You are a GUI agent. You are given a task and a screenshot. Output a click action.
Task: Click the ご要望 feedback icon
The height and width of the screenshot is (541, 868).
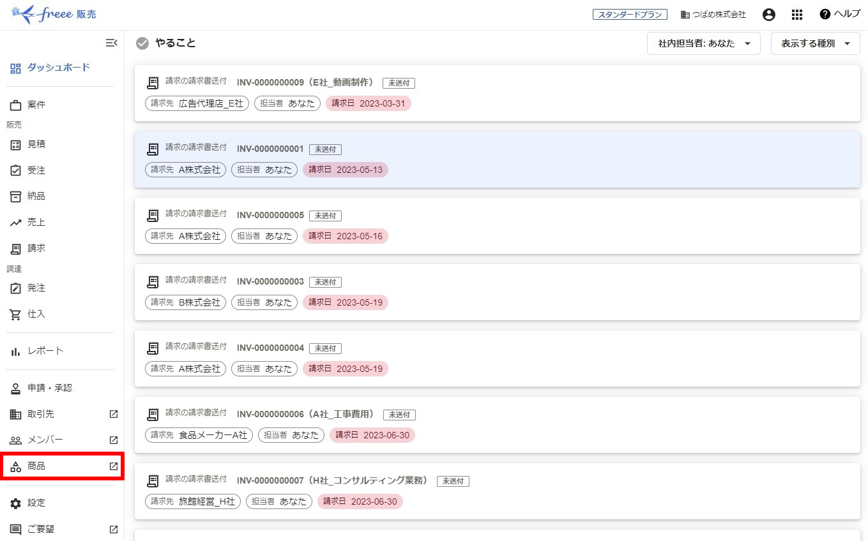(x=16, y=530)
